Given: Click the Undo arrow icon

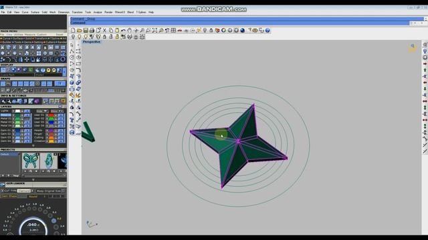Looking at the screenshot, I should [x=123, y=31].
